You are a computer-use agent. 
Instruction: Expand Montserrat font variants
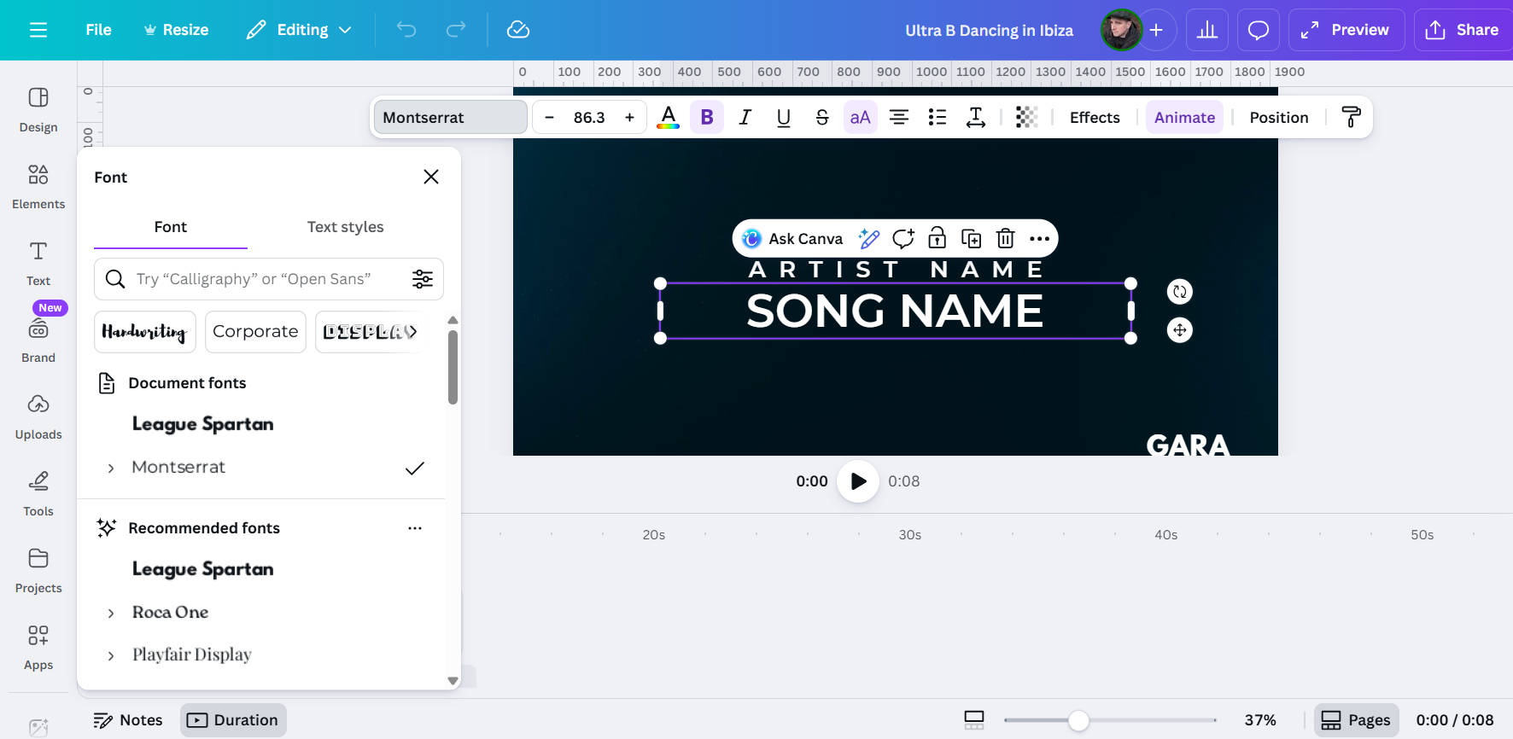click(x=111, y=468)
